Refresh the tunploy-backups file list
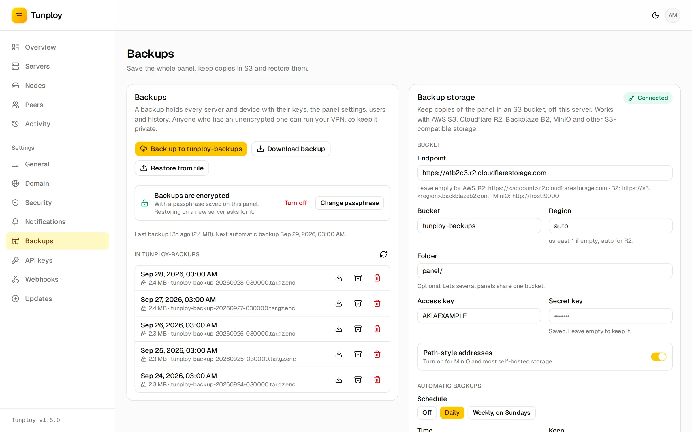692x432 pixels. pyautogui.click(x=383, y=254)
